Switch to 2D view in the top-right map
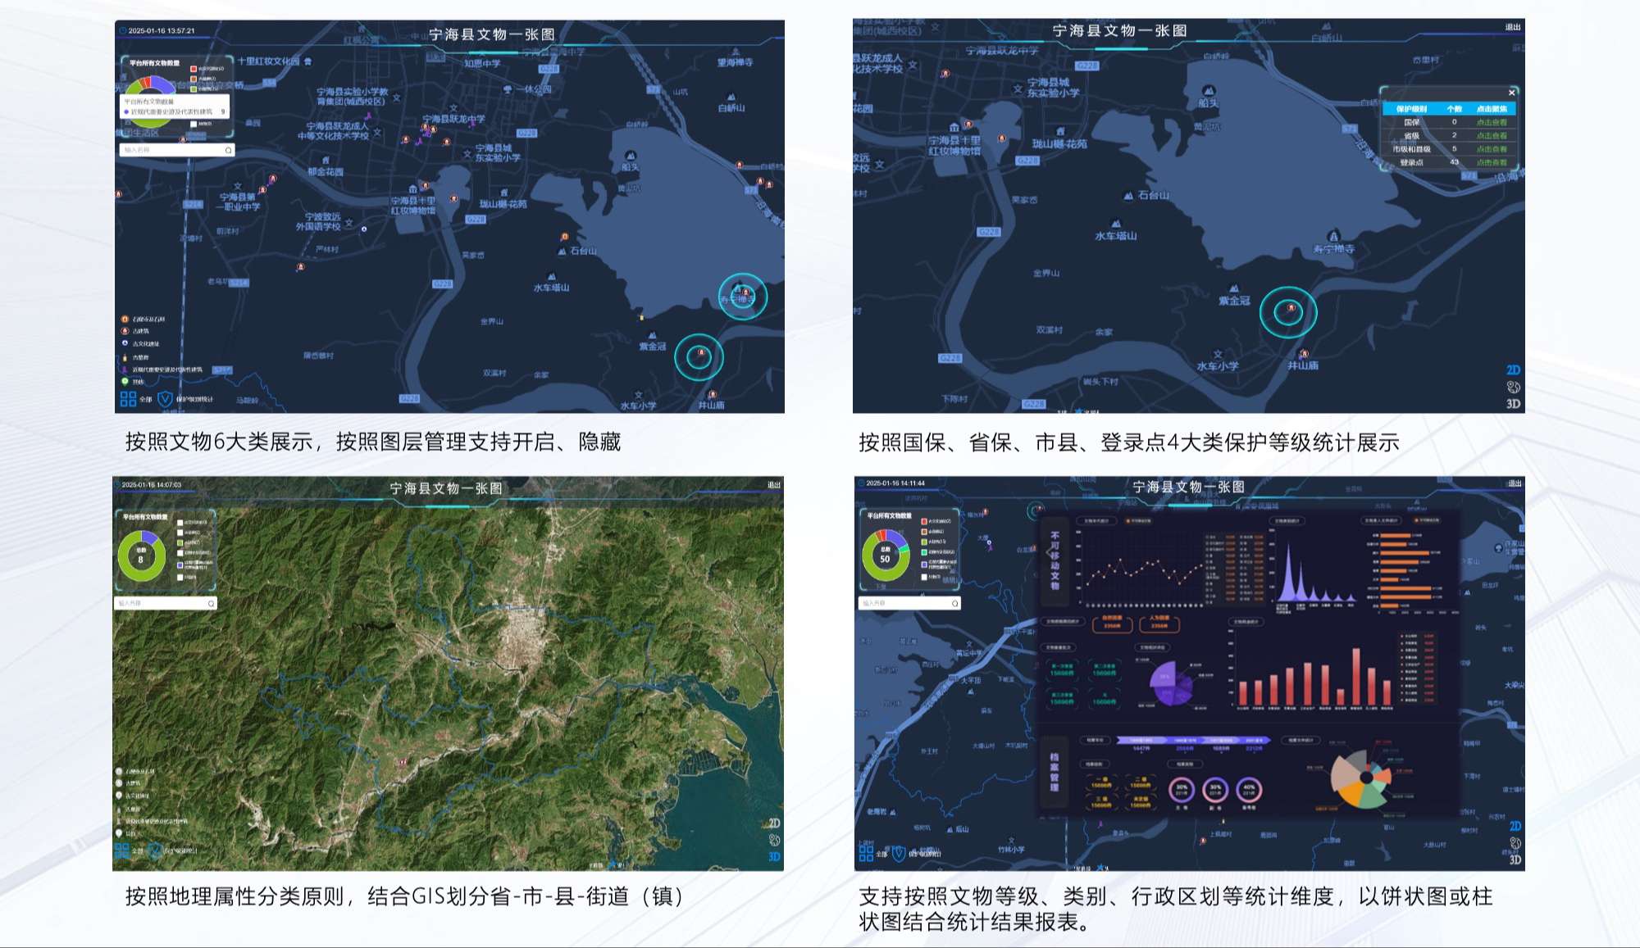 point(1513,370)
